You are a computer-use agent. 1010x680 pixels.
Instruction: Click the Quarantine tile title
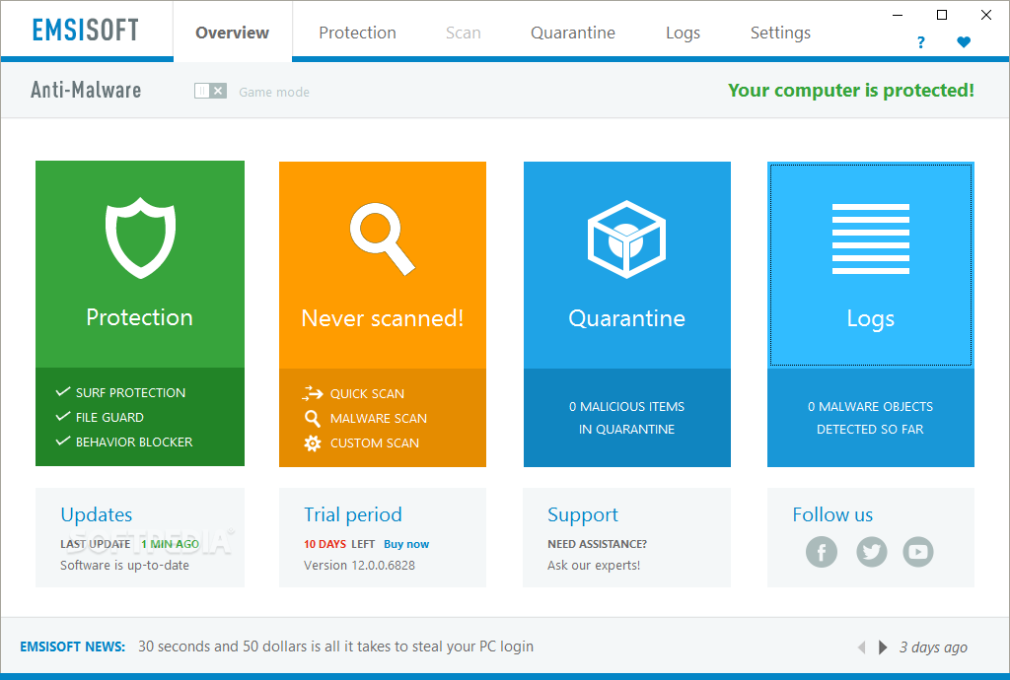pos(626,317)
